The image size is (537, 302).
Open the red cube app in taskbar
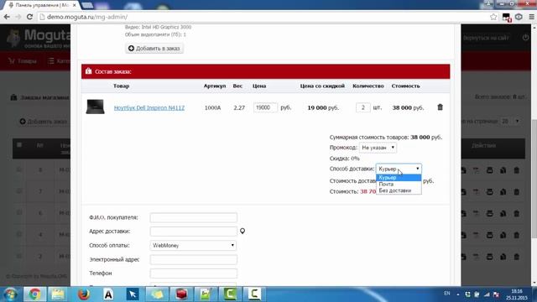click(x=181, y=294)
